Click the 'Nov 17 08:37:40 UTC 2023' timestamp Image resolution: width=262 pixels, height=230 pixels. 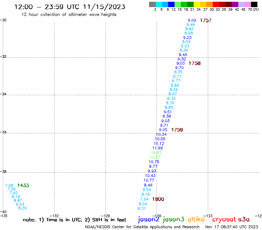pyautogui.click(x=232, y=227)
